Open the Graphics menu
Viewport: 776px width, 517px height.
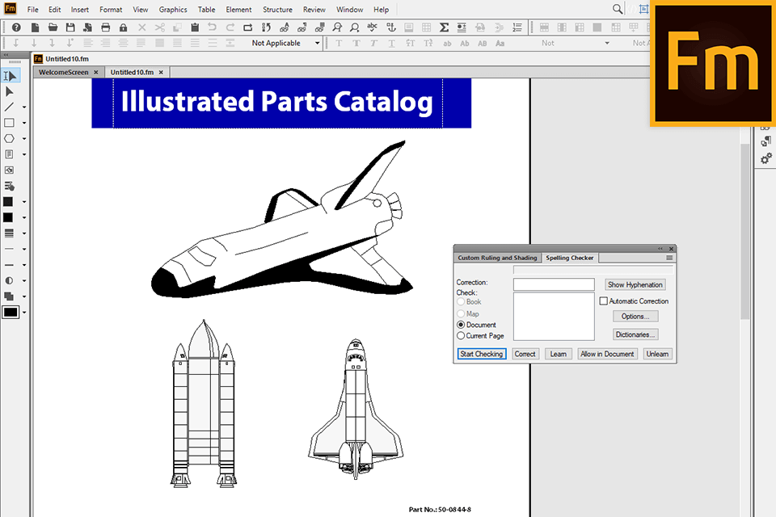point(173,10)
